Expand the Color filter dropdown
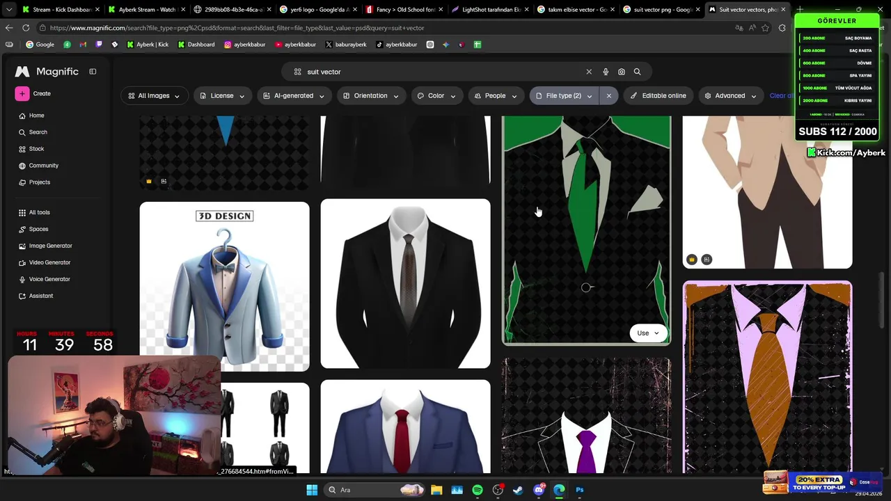Viewport: 891px width, 501px height. pos(436,96)
